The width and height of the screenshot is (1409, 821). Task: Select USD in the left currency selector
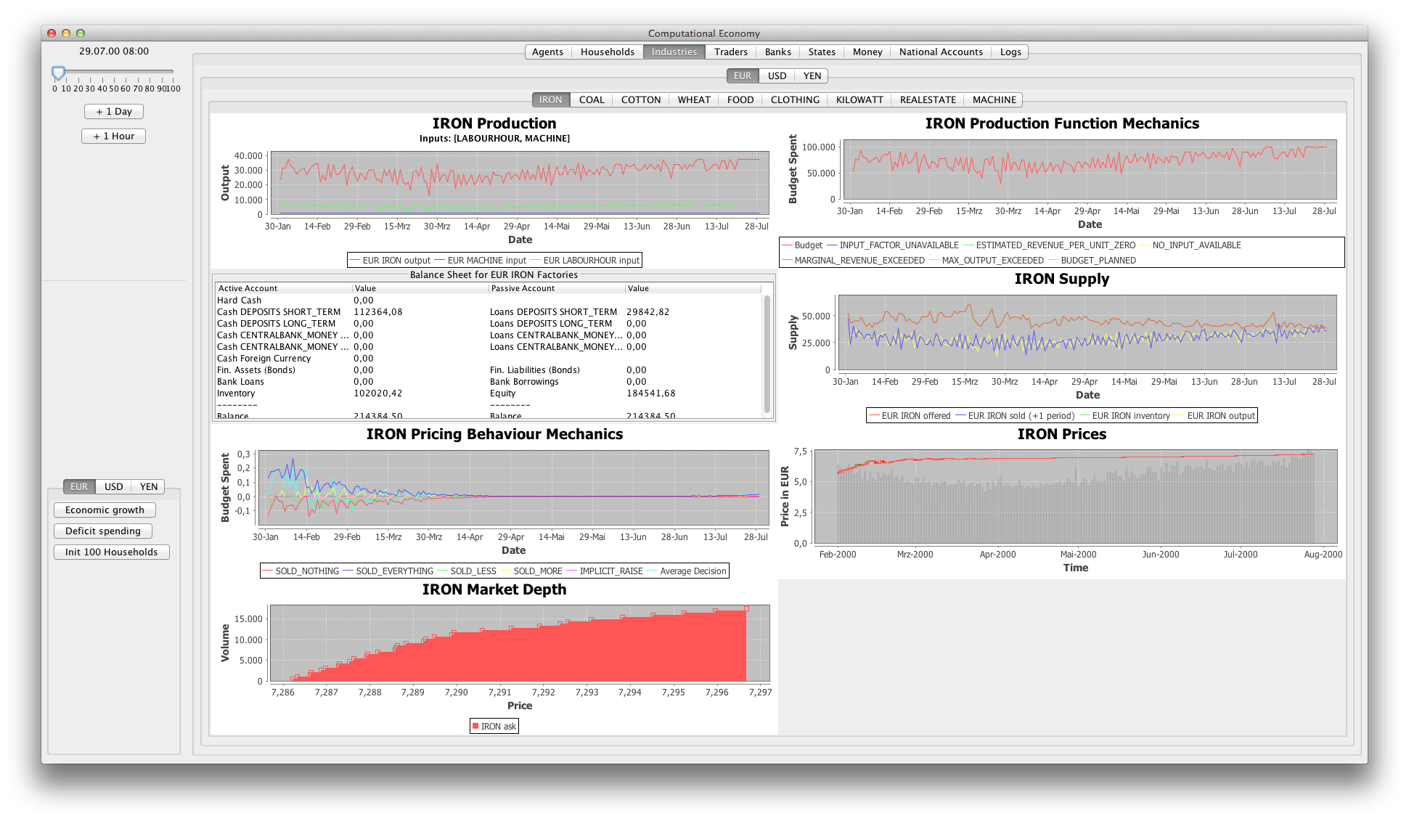click(113, 487)
